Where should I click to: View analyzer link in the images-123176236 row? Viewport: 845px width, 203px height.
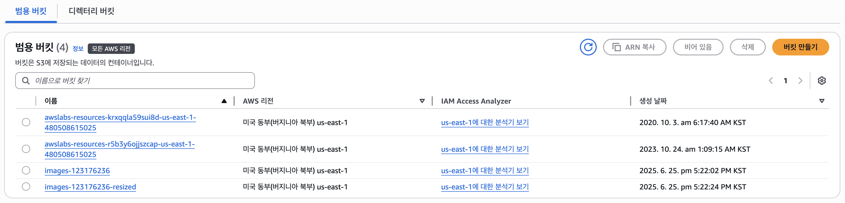(x=485, y=171)
